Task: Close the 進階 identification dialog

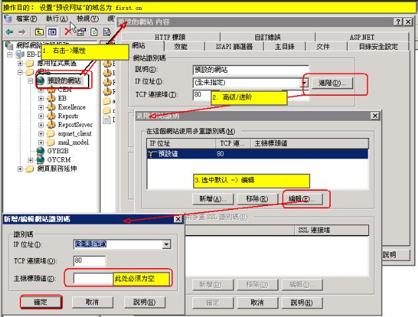Action: [375, 116]
